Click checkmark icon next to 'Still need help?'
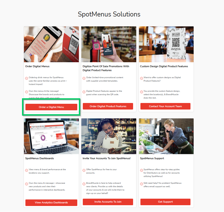Image resolution: width=224 pixels, height=212 pixels. [x=141, y=184]
